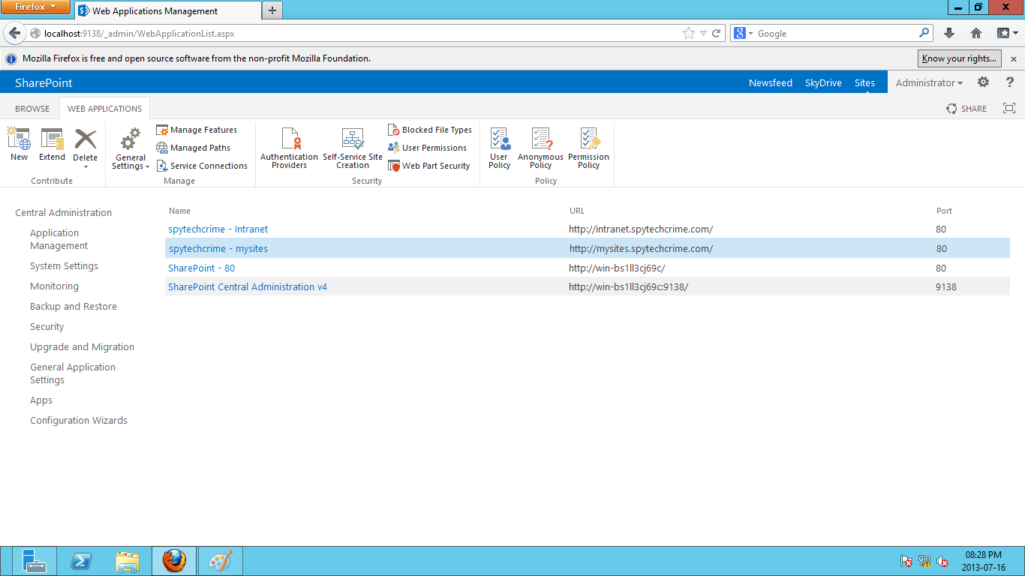Click the New web application icon
Screen dimensions: 1025x576
[19, 139]
